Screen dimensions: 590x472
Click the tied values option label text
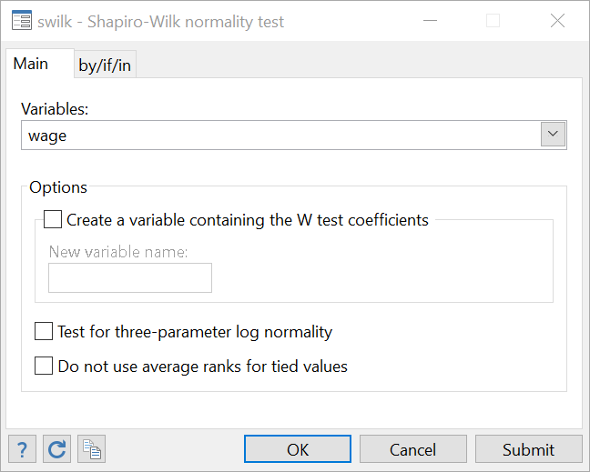[203, 367]
